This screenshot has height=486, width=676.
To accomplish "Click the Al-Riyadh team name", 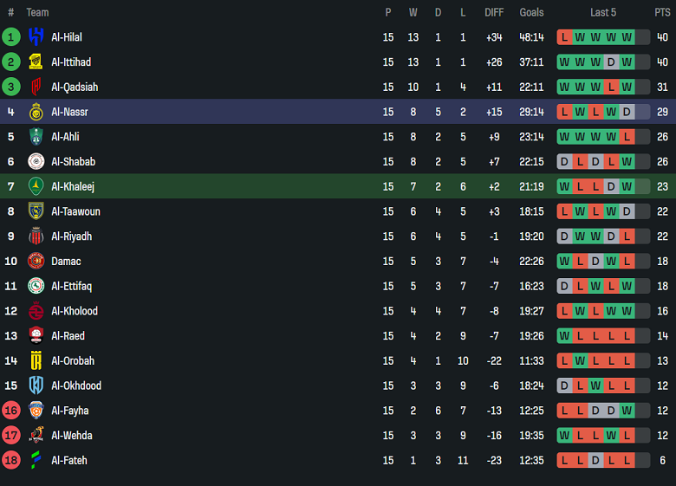I will (x=71, y=236).
